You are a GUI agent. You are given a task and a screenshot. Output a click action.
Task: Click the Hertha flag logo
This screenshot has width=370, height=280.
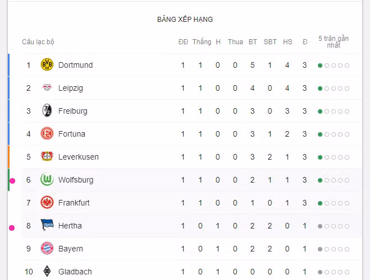(x=47, y=226)
